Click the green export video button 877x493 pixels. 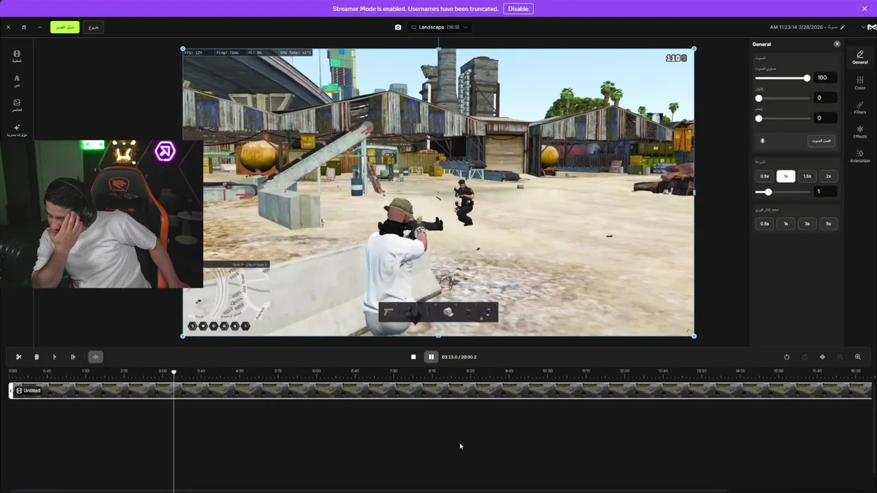point(64,27)
